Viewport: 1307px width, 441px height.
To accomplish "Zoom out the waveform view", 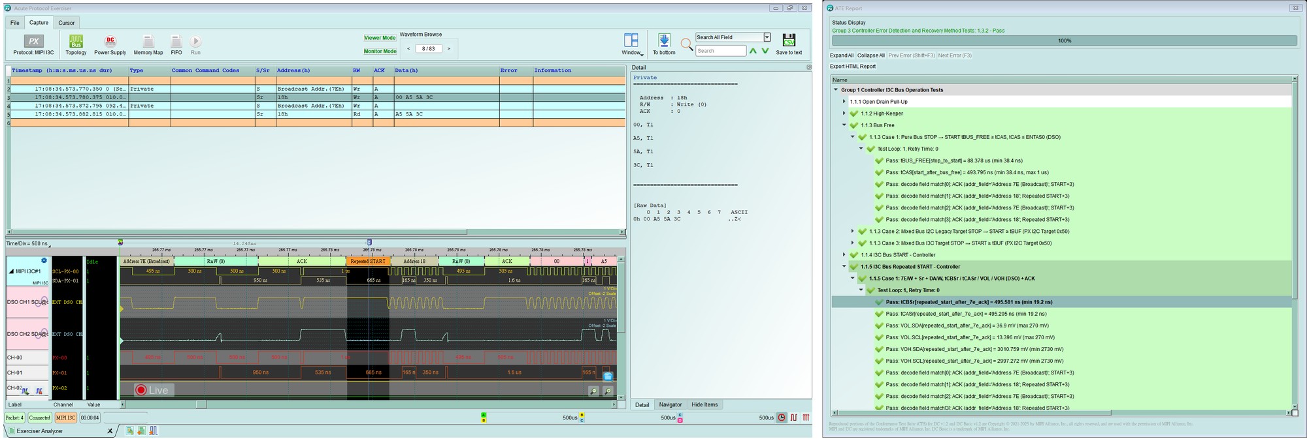I will point(593,391).
